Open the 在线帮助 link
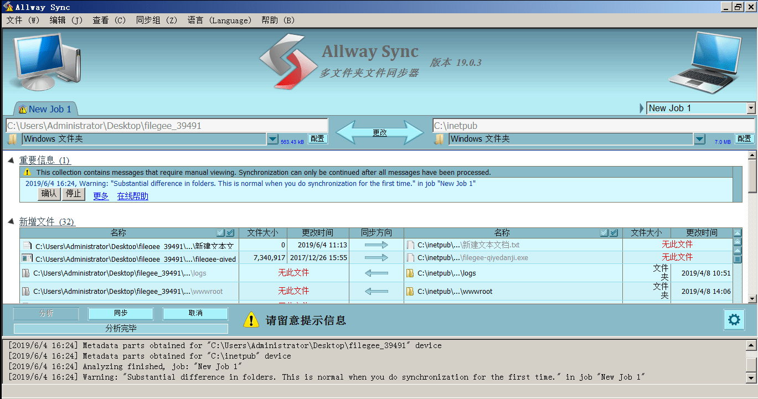Screen dimensions: 758x399 [x=132, y=196]
